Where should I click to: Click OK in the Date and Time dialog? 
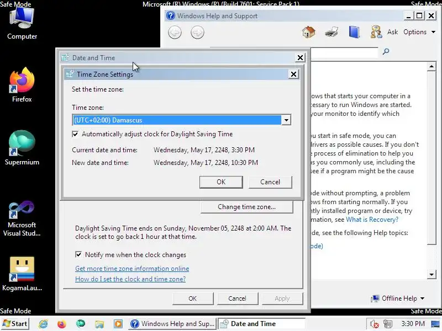tap(192, 298)
